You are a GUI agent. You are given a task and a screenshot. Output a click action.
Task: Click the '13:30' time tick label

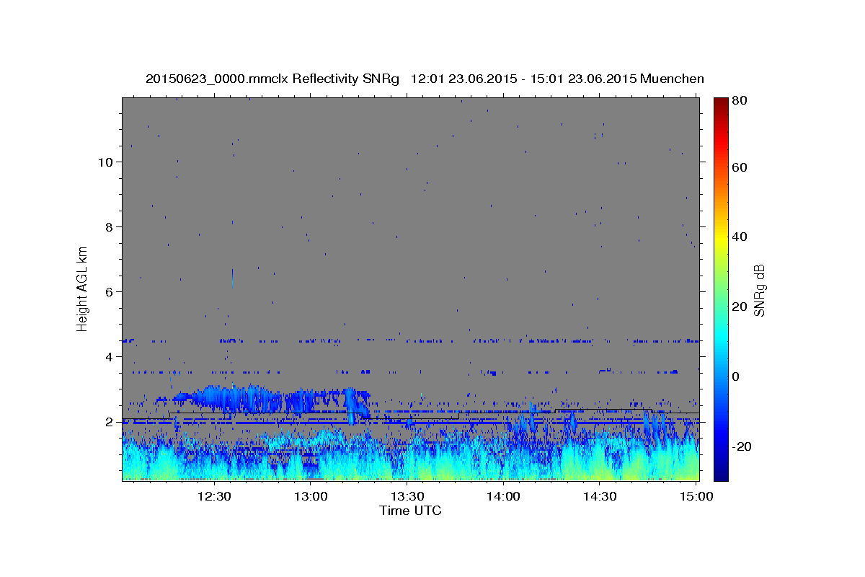[407, 497]
